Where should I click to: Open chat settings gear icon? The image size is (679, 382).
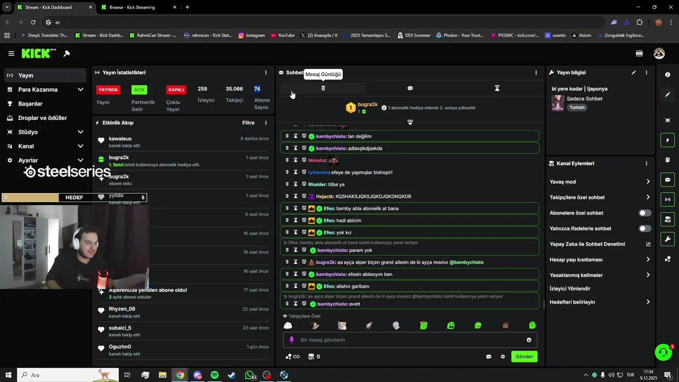tap(503, 357)
